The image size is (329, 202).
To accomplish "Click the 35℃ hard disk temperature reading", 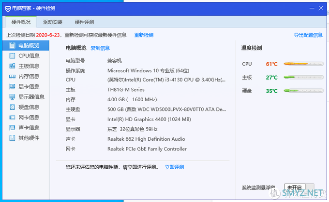I will click(x=272, y=91).
